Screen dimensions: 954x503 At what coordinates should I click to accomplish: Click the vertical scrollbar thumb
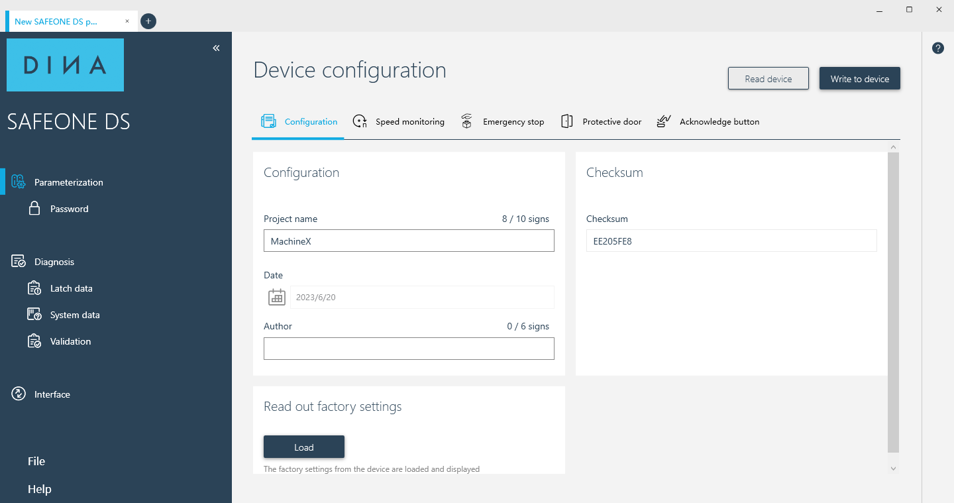pyautogui.click(x=893, y=302)
